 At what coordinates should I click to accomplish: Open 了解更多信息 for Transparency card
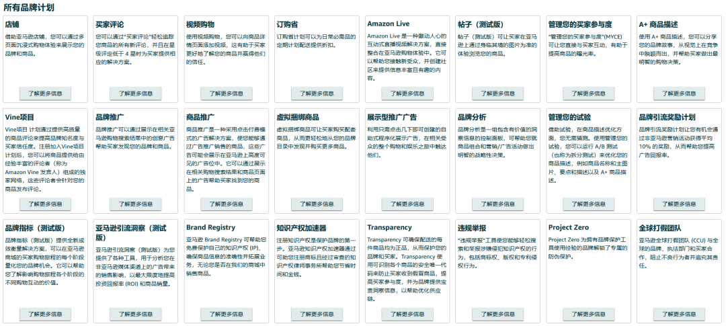[x=407, y=314]
